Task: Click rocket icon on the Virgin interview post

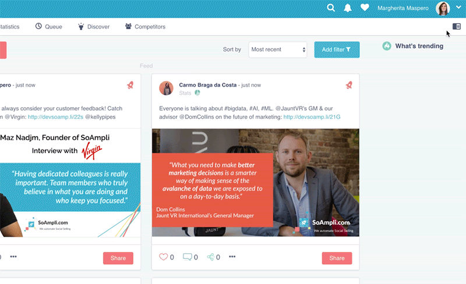Action: tap(130, 86)
